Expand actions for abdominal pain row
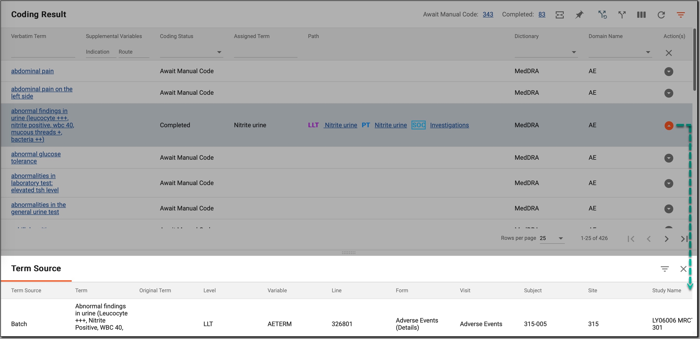This screenshot has width=700, height=339. coord(669,72)
